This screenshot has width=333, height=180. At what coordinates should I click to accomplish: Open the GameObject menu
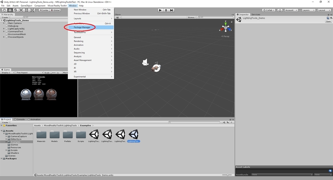click(x=26, y=6)
